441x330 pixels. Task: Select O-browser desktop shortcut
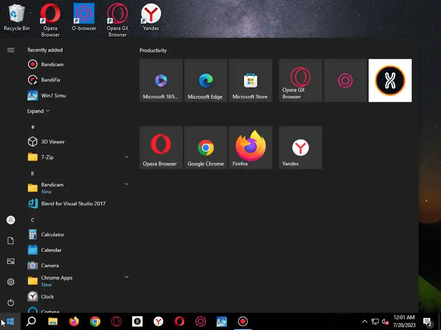[x=84, y=17]
